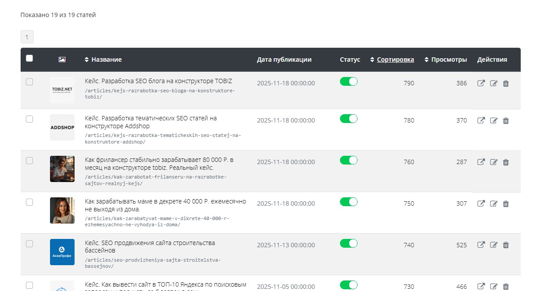
Task: Click the АкваПрофи blue logo thumbnail
Action: coord(62,252)
